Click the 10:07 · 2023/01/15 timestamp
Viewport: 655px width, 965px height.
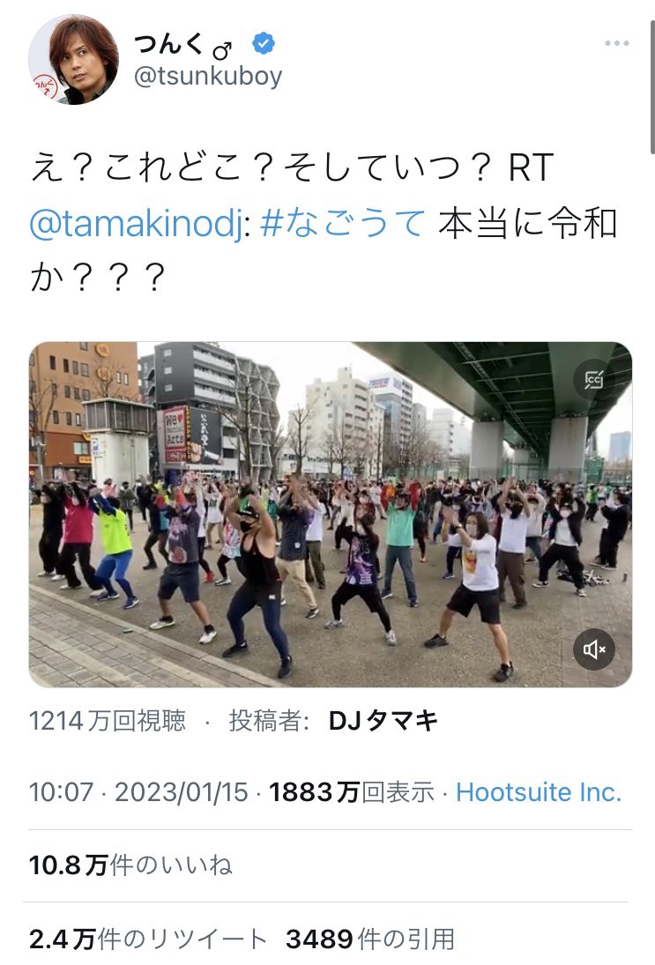click(138, 792)
